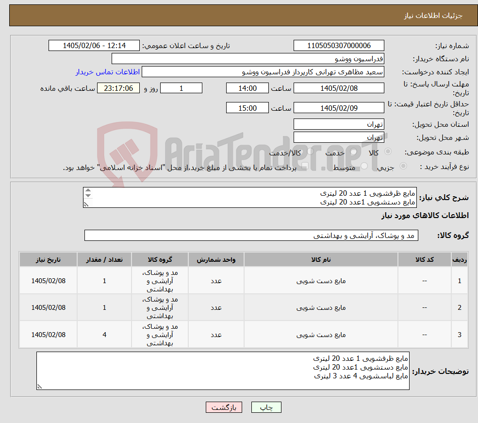This screenshot has width=478, height=423.
Task: Click the delivery city field تهران
Action: click(x=339, y=137)
